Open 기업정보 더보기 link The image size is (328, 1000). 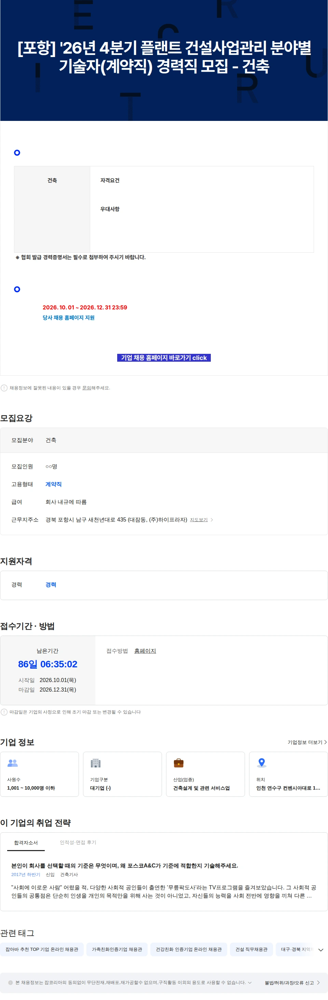(307, 742)
